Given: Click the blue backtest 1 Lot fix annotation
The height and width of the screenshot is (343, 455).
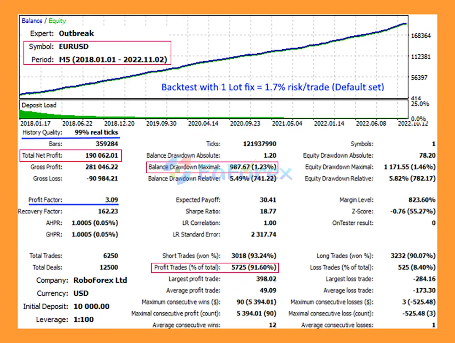Looking at the screenshot, I should [x=273, y=87].
